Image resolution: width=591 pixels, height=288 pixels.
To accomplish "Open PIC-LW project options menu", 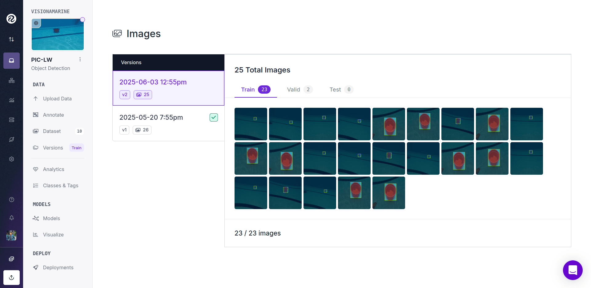I will 80,60.
